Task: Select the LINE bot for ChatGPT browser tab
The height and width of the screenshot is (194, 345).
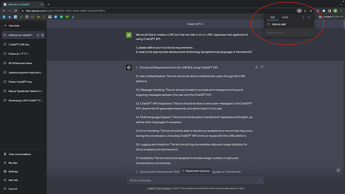Action: pos(23,4)
